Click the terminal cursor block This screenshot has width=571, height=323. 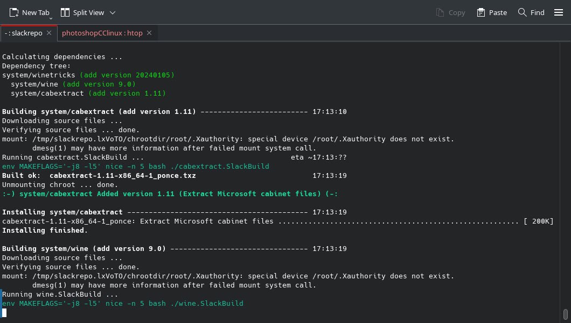pyautogui.click(x=4, y=313)
